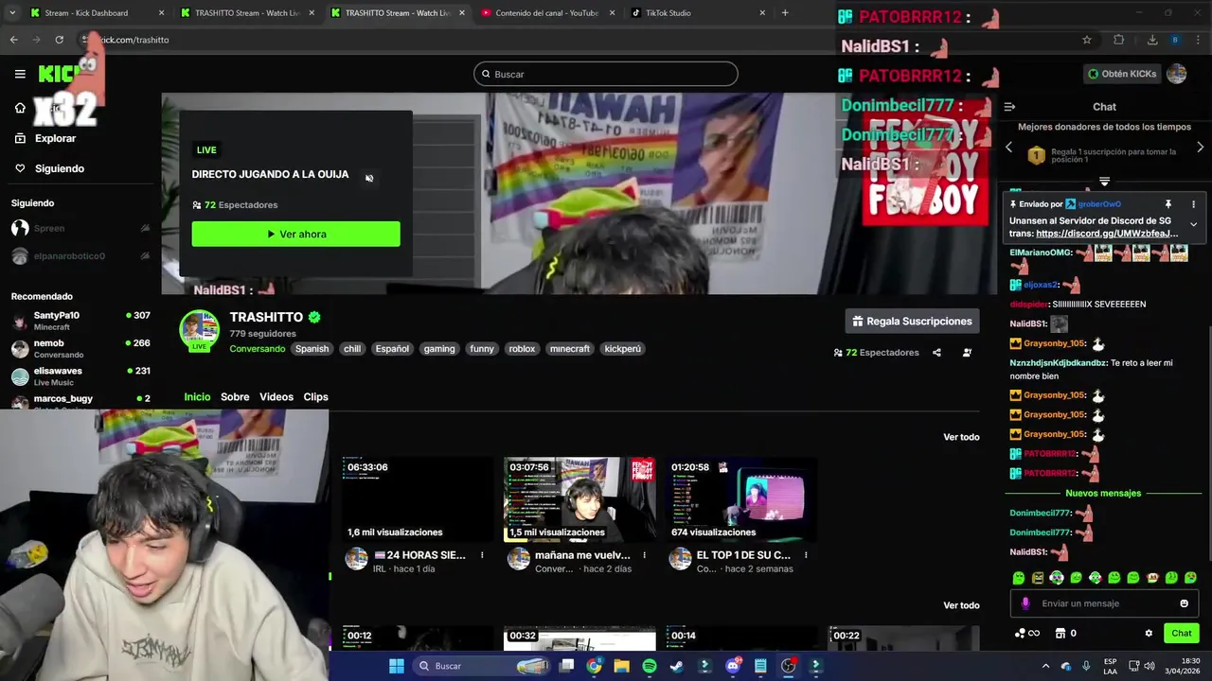The height and width of the screenshot is (681, 1212).
Task: Open the 03:07:56 video thumbnail
Action: tap(579, 499)
